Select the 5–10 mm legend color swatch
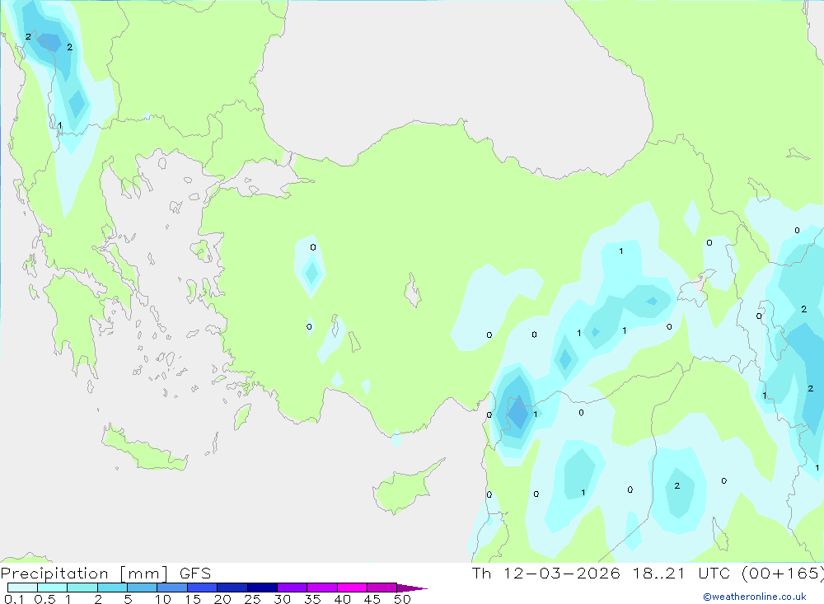The width and height of the screenshot is (824, 604). [143, 588]
